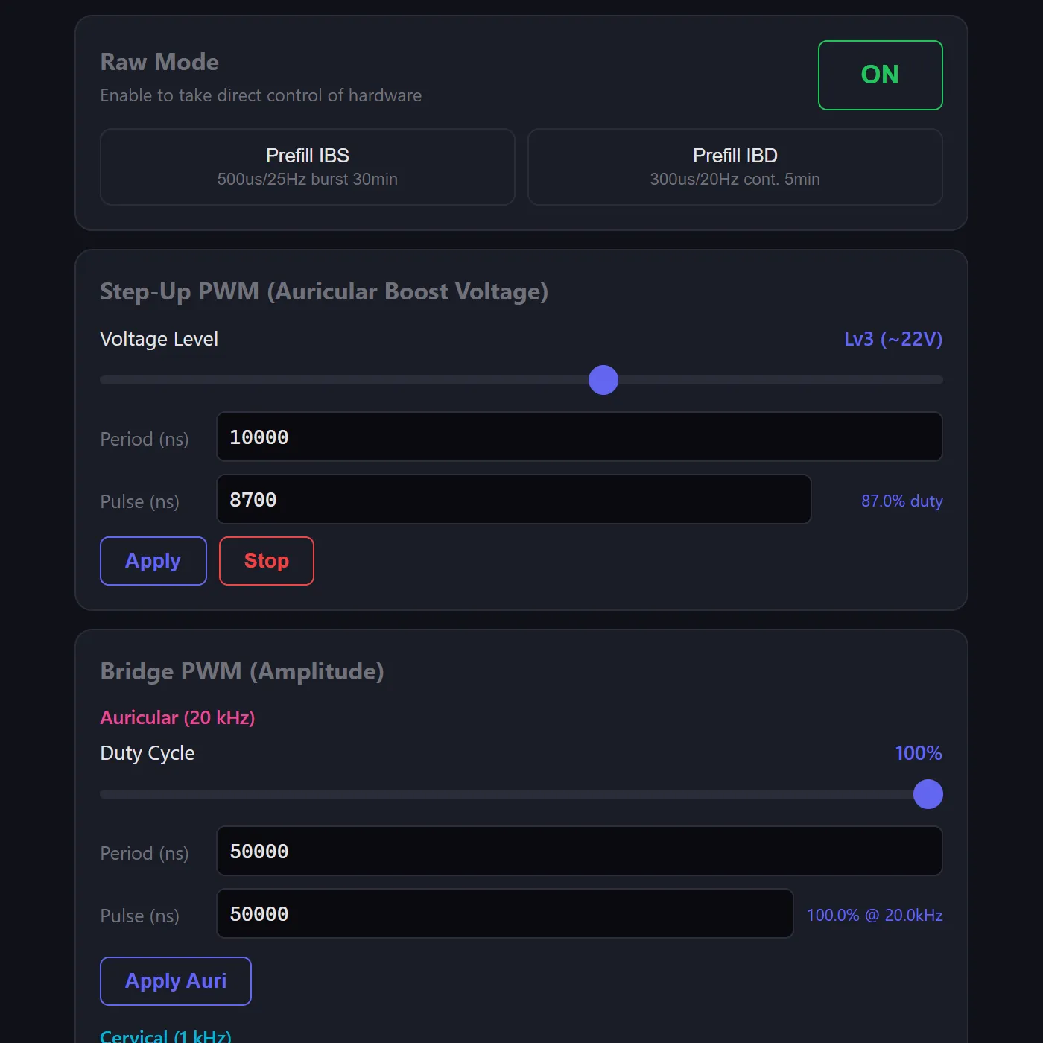Hit the red Stop button
This screenshot has height=1043, width=1043.
pos(266,561)
